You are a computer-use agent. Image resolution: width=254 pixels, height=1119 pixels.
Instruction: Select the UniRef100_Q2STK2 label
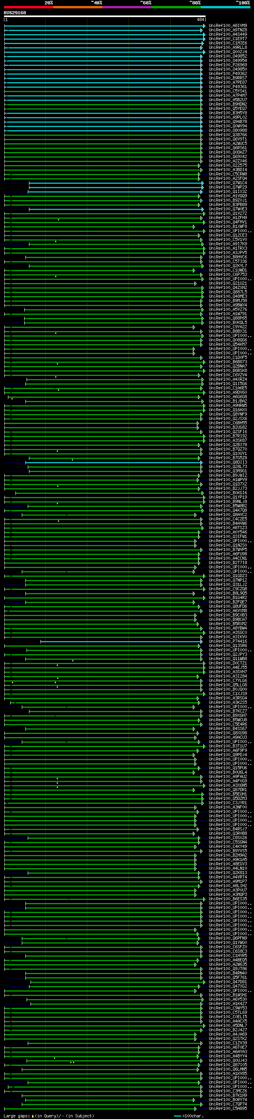click(x=228, y=1038)
